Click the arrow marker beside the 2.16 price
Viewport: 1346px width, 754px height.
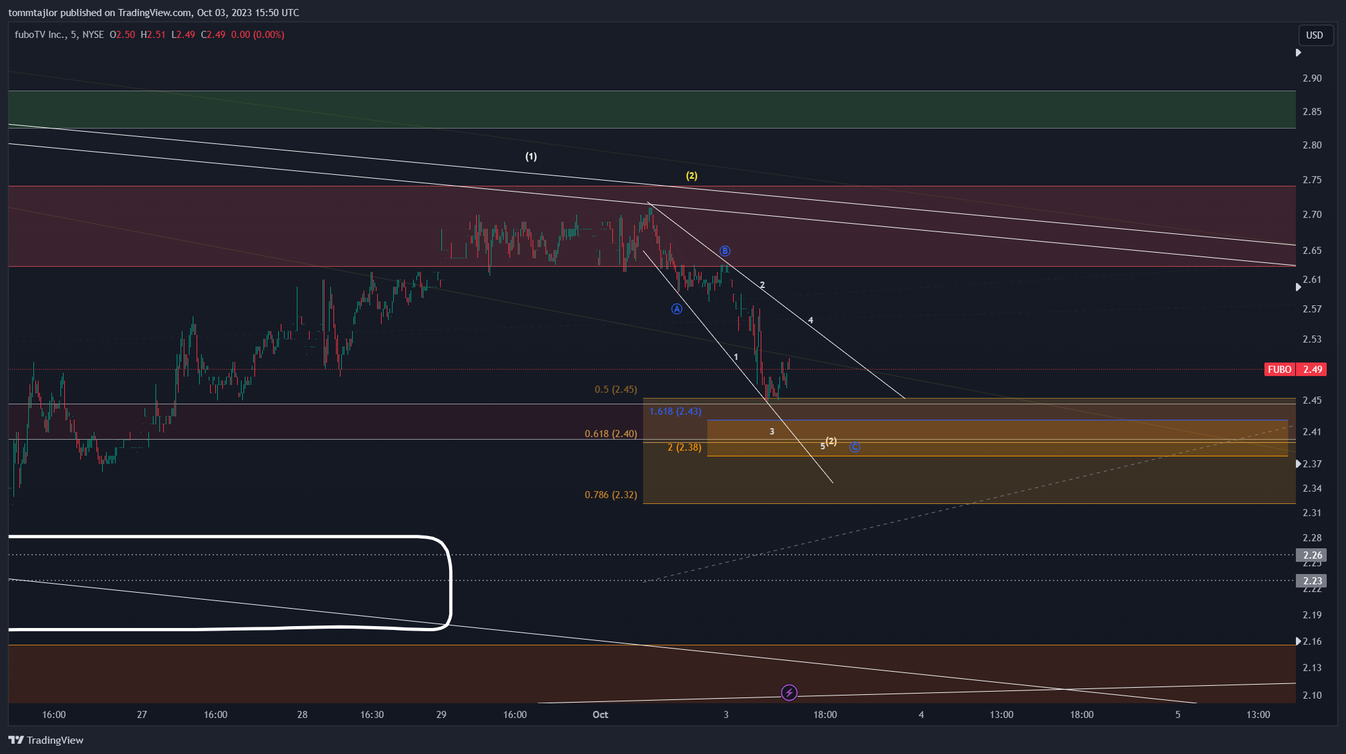click(1298, 641)
